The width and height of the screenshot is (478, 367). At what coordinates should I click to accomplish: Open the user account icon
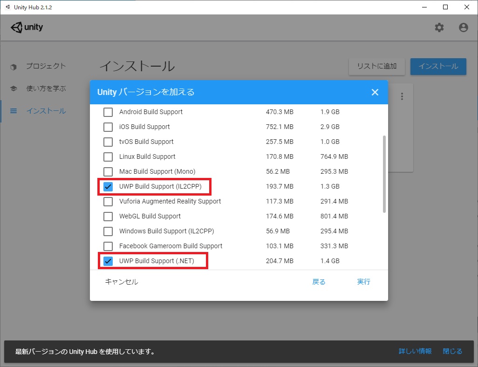coord(464,27)
